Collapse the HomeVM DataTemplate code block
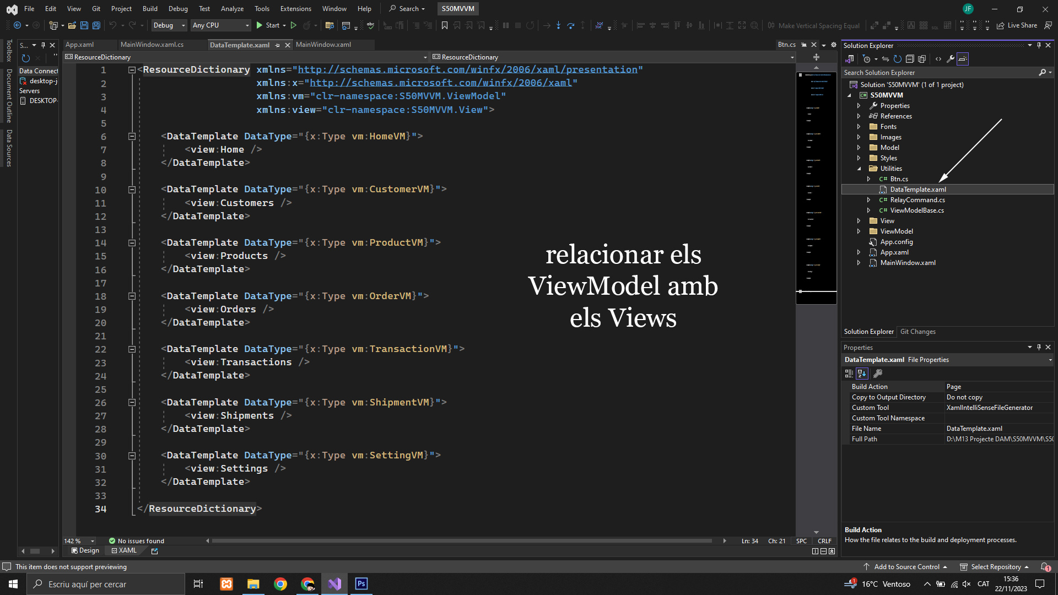This screenshot has width=1058, height=595. [x=132, y=136]
